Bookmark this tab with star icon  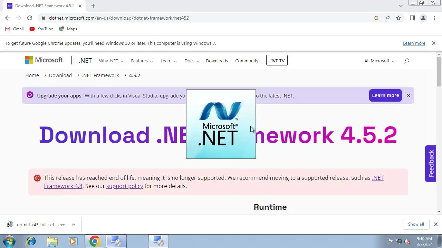coord(398,18)
